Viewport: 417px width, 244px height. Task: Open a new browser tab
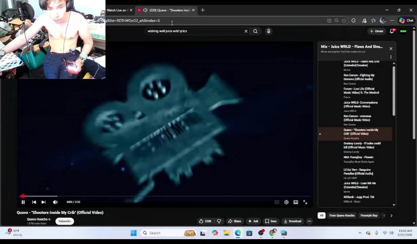[203, 10]
